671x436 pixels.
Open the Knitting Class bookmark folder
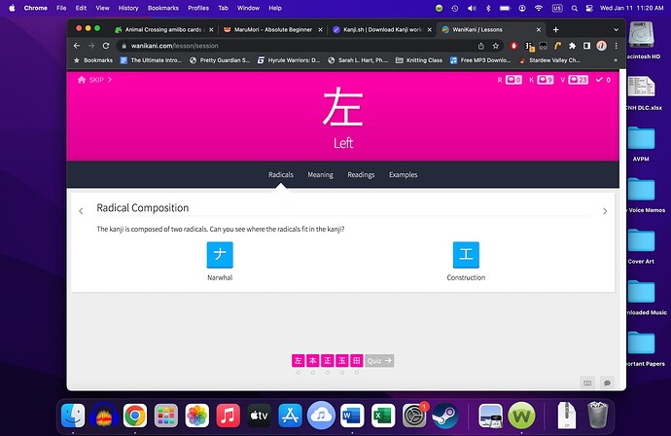point(419,60)
